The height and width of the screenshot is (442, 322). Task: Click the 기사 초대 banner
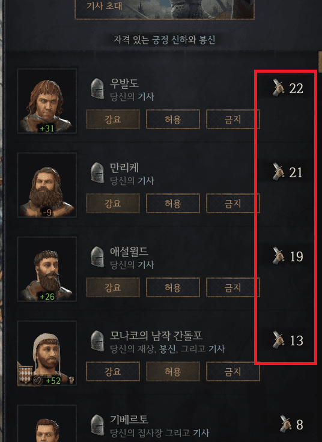pos(165,9)
